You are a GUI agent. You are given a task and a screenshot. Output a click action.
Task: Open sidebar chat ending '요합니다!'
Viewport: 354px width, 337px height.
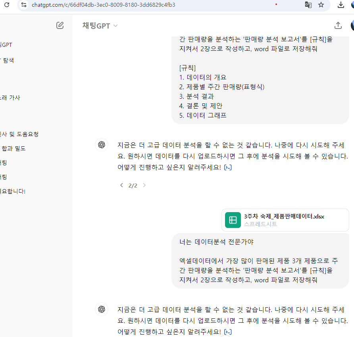13,191
